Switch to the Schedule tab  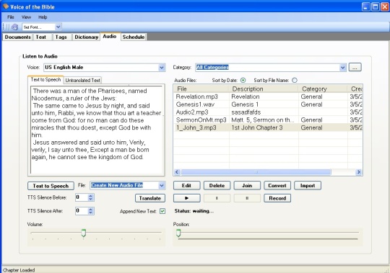click(134, 37)
